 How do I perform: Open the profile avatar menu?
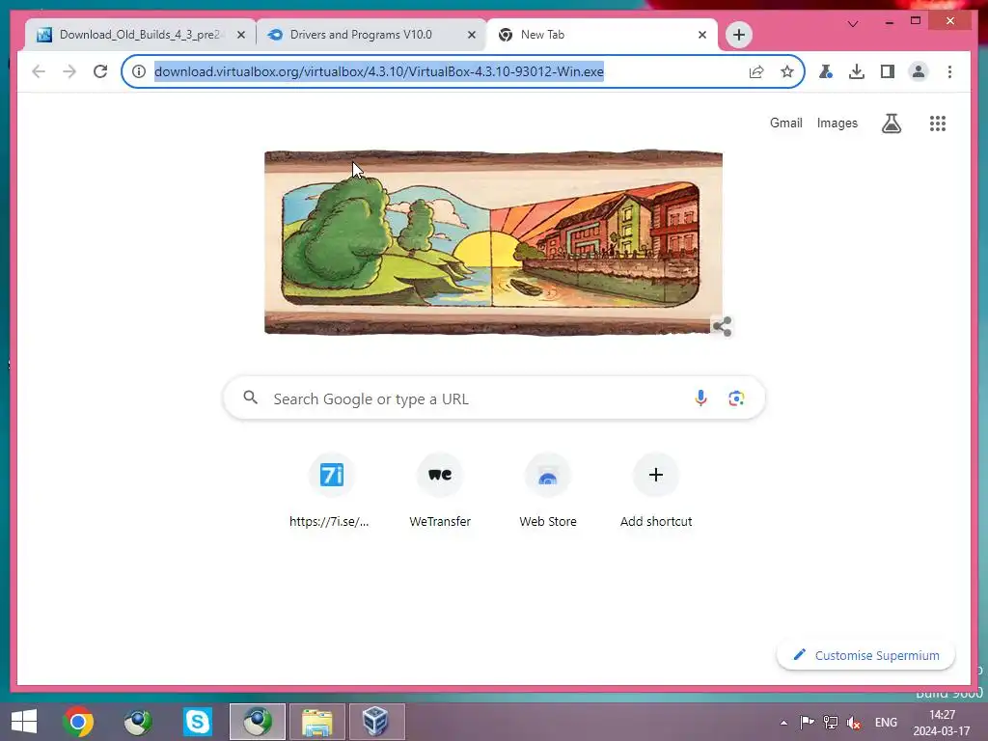pyautogui.click(x=919, y=71)
